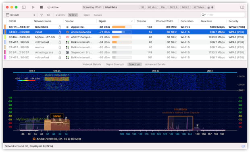Select the Amazinggrace network name

click(x=44, y=52)
